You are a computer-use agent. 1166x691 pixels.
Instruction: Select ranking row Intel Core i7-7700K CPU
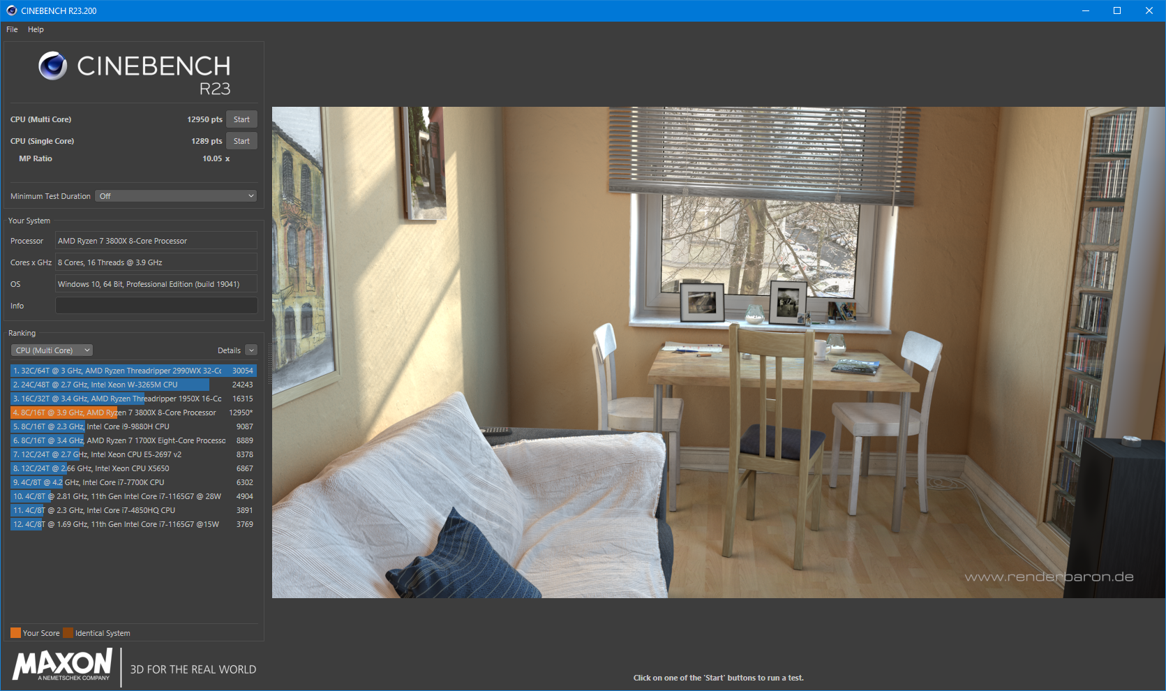[x=133, y=482]
